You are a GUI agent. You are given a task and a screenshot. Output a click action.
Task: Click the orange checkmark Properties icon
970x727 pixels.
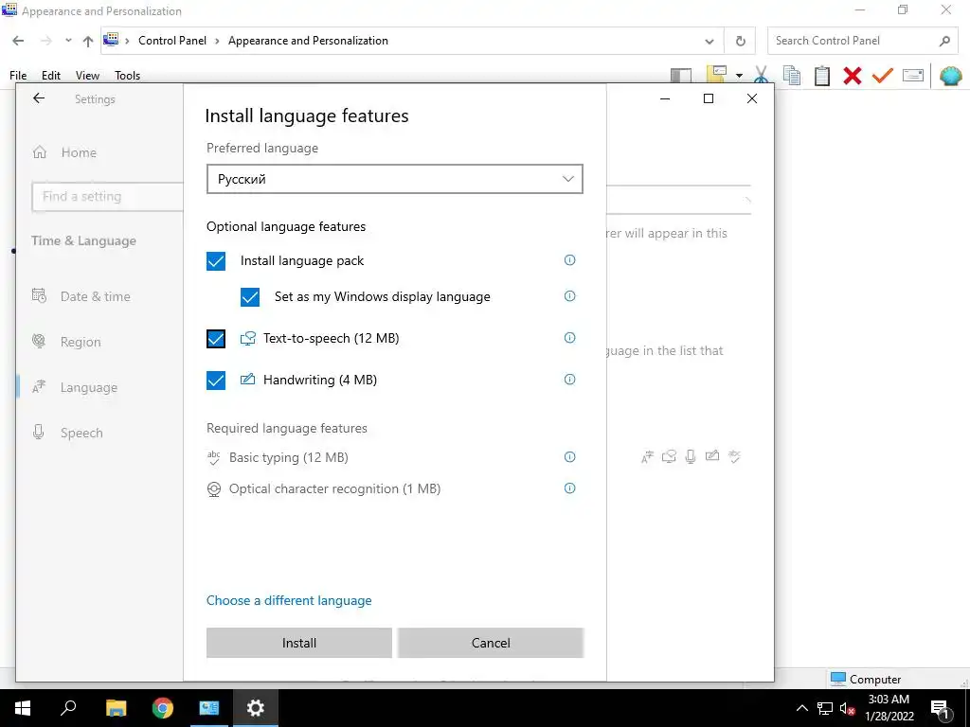click(883, 76)
